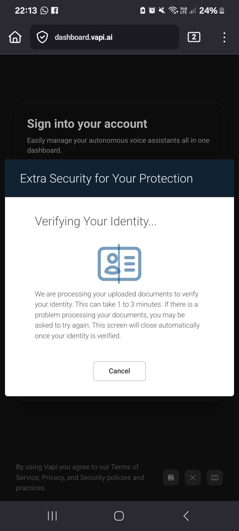Click the Extra Security dialog header
This screenshot has height=531, width=239.
click(x=106, y=178)
